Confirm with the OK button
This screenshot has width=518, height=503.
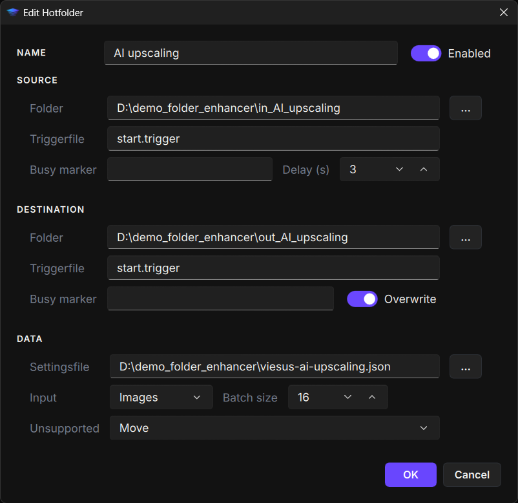[410, 475]
